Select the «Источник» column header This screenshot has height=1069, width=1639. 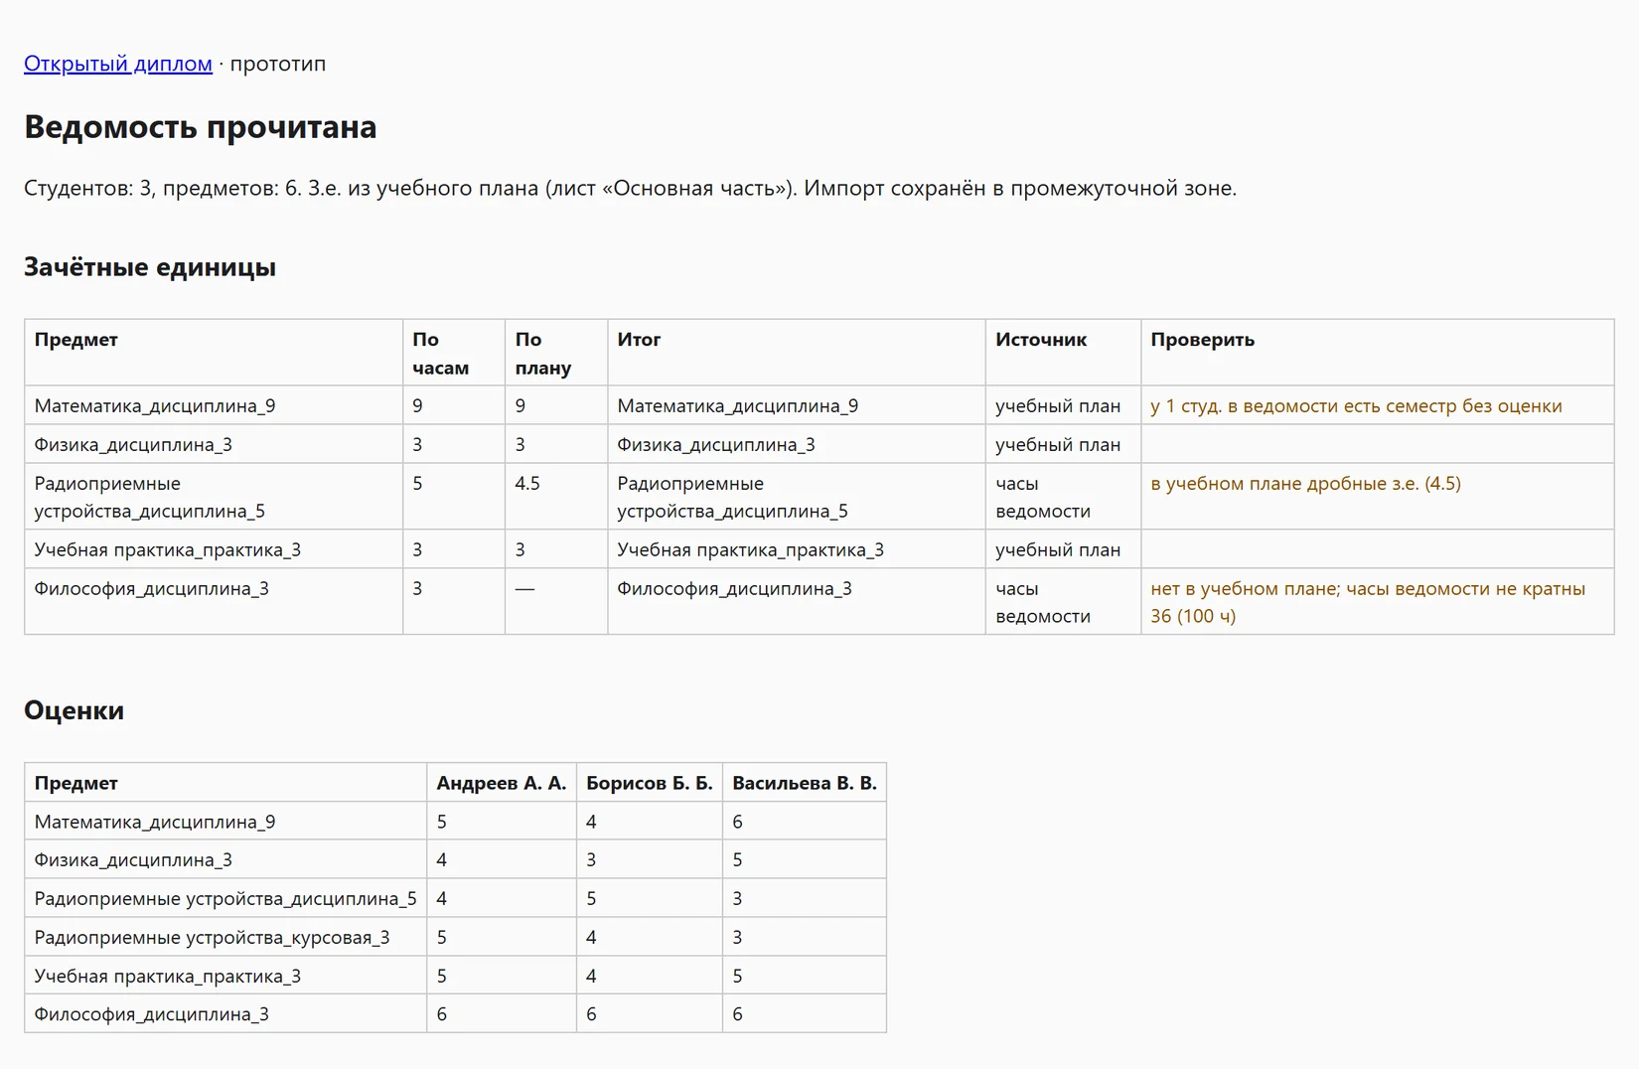(1063, 353)
